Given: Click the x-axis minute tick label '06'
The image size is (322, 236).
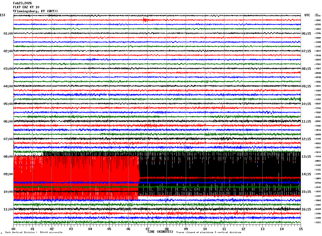Looking at the screenshot, I should point(128,229).
